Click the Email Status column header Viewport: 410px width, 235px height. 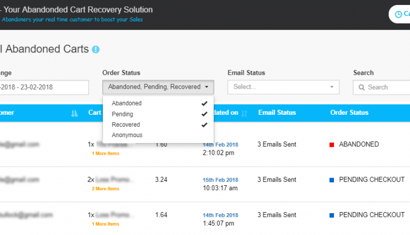277,113
